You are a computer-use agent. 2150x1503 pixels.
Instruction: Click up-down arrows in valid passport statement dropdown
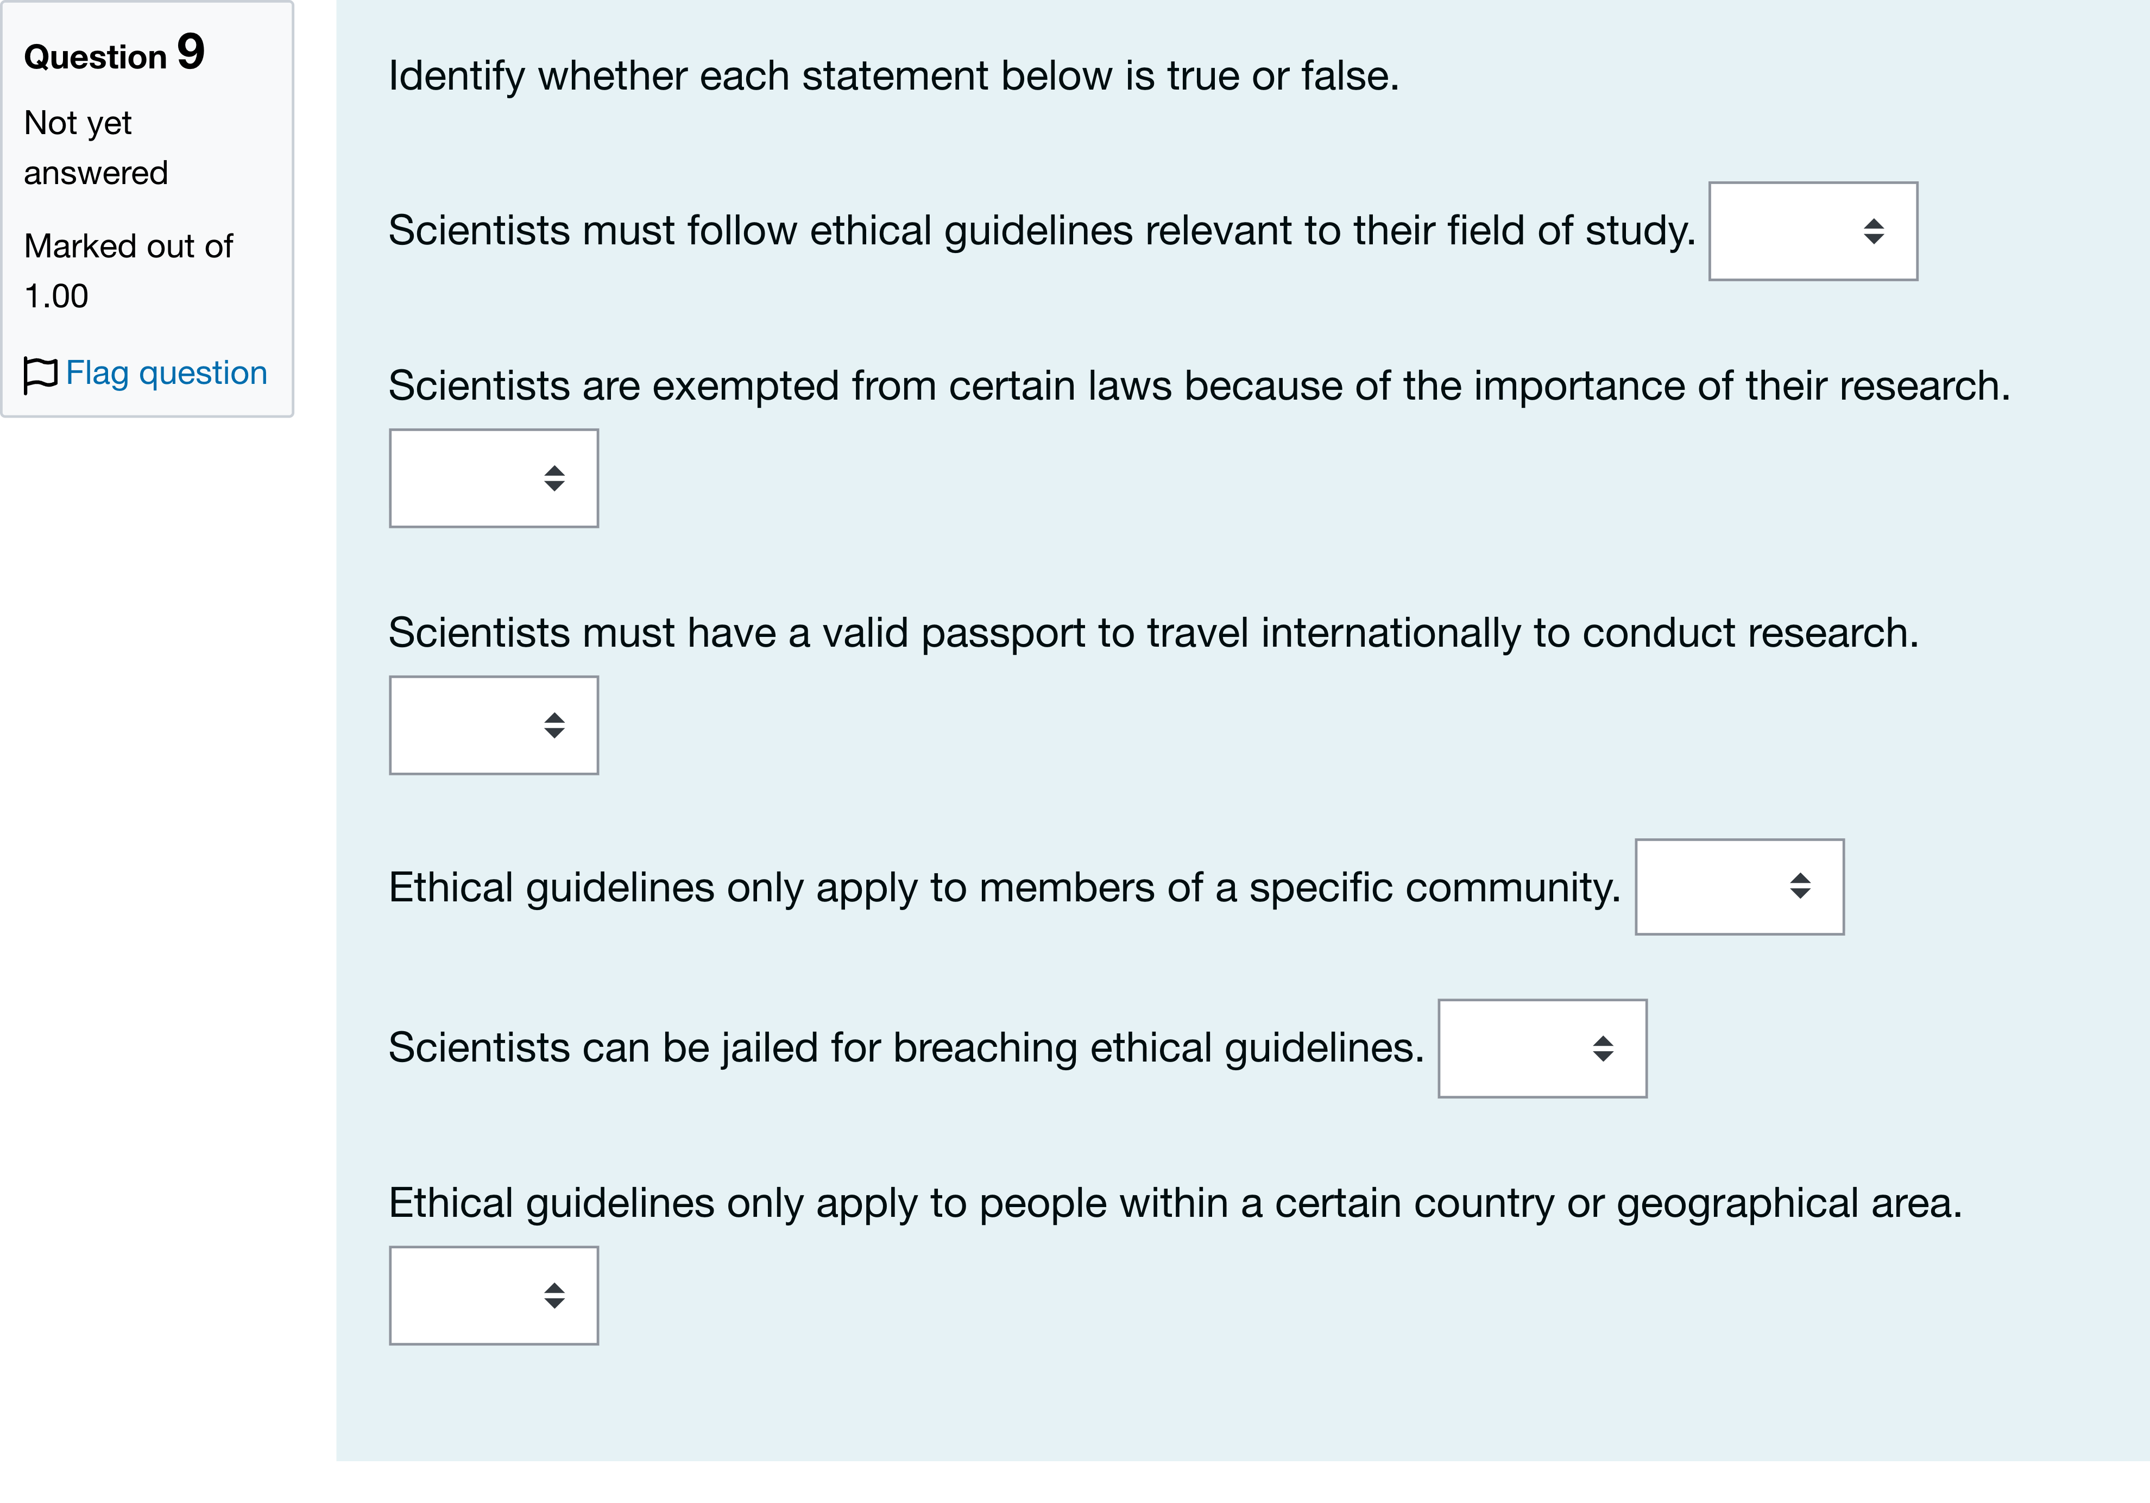click(554, 726)
